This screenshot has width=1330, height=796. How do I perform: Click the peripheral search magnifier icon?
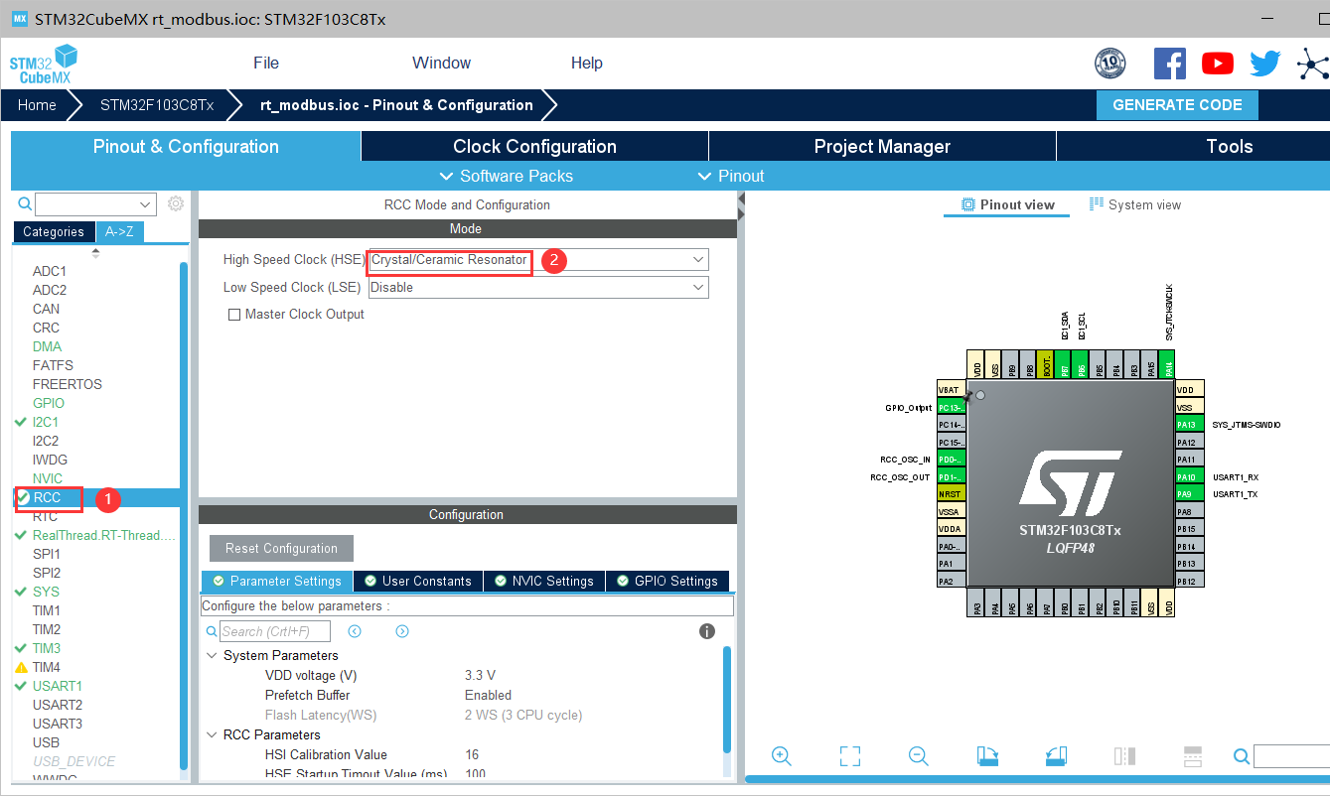(x=25, y=203)
